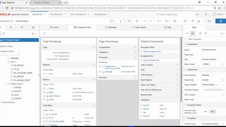
Task: Open the Page Template dropdown
Action: (x=210, y=85)
